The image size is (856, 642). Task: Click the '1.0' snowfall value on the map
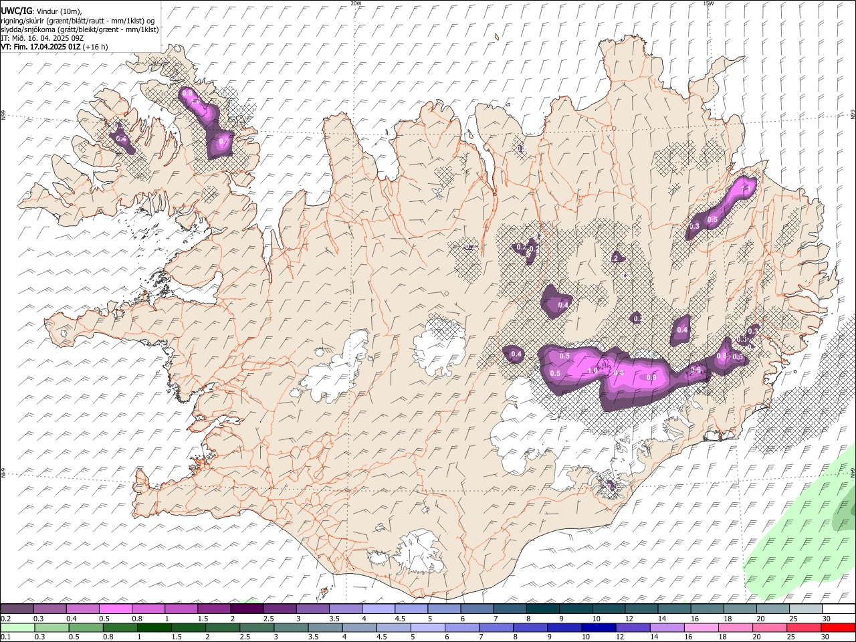pos(593,371)
